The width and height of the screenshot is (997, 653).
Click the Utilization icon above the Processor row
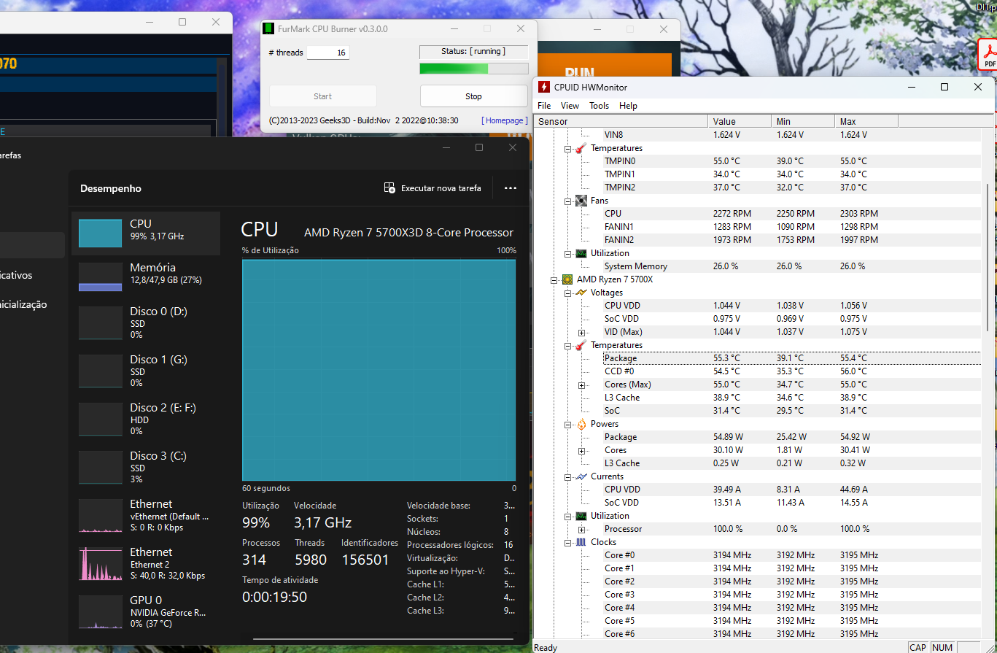point(581,516)
